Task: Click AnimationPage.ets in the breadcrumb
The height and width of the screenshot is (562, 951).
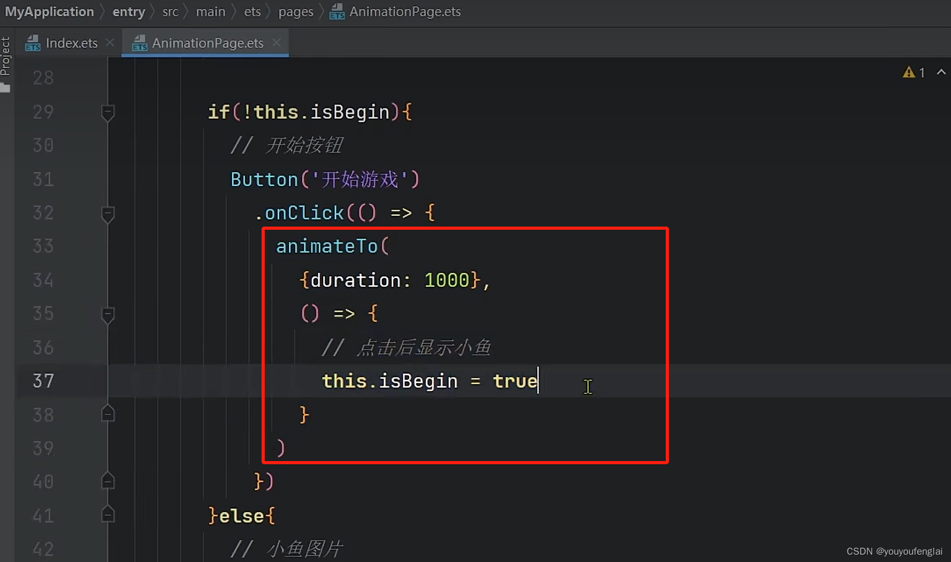Action: pyautogui.click(x=405, y=12)
